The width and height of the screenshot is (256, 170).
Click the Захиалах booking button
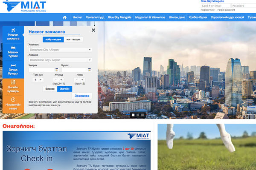82,96
